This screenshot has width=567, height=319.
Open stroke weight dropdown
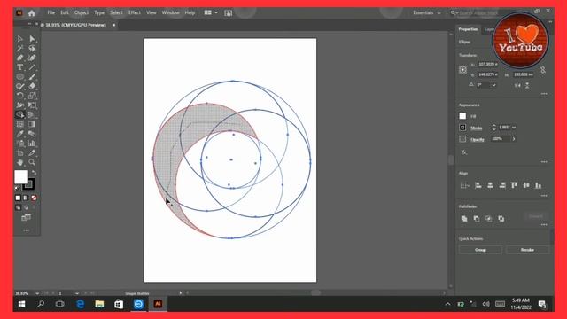pyautogui.click(x=514, y=128)
